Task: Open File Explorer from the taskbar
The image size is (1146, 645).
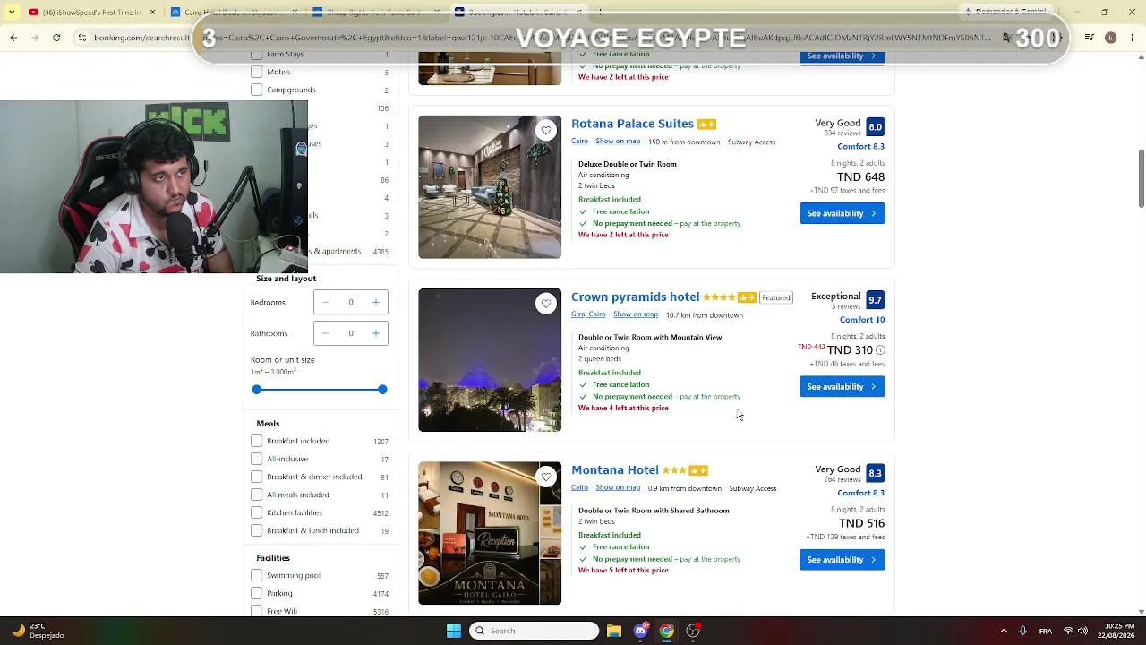Action: 614,631
